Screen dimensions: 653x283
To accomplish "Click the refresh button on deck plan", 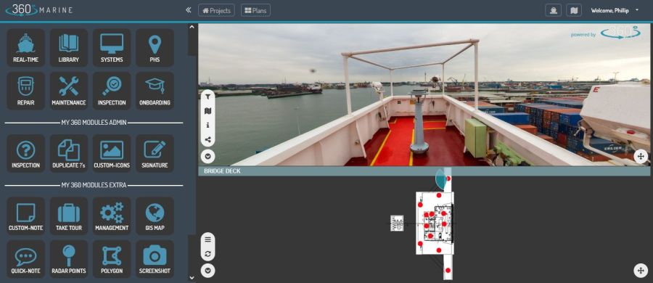I will [208, 253].
